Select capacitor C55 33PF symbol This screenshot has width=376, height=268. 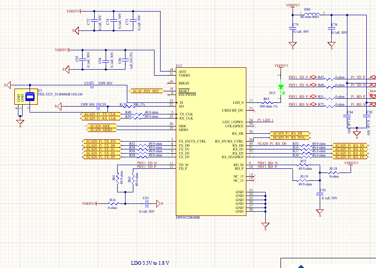pyautogui.click(x=92, y=85)
